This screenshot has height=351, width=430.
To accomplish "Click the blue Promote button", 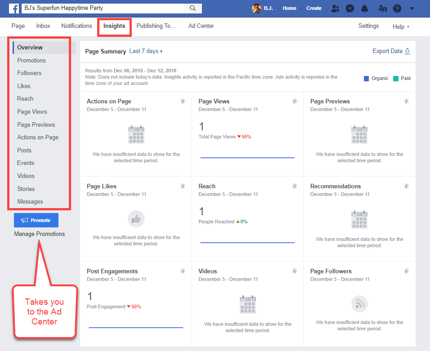I will click(x=36, y=220).
